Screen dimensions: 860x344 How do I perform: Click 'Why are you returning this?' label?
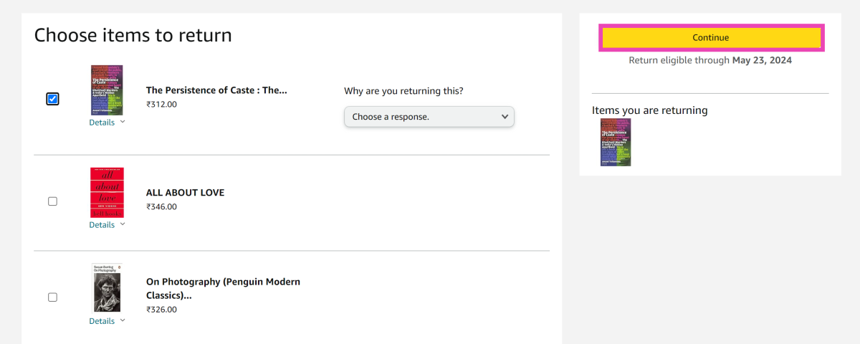click(403, 91)
